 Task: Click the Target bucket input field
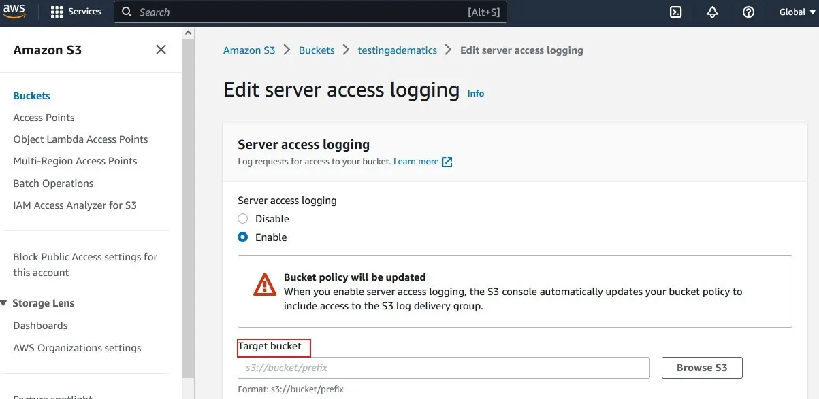(444, 368)
